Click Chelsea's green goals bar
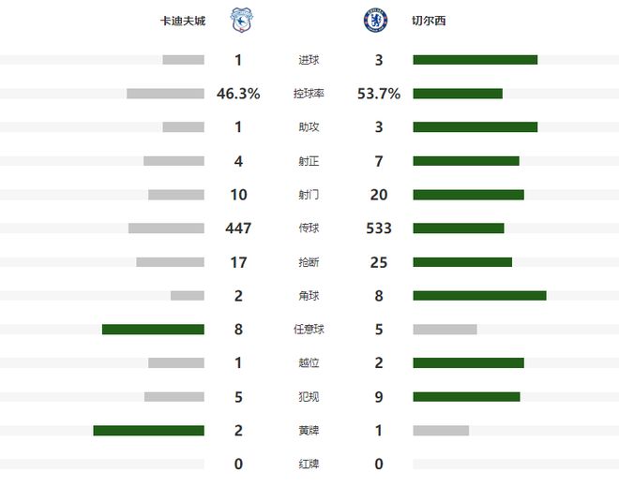619x486 pixels. coord(475,60)
